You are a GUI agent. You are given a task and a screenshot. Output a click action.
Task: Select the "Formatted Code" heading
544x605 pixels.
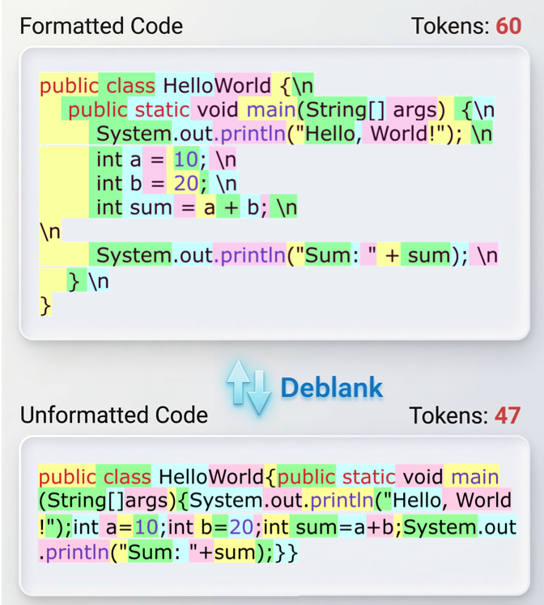point(101,26)
